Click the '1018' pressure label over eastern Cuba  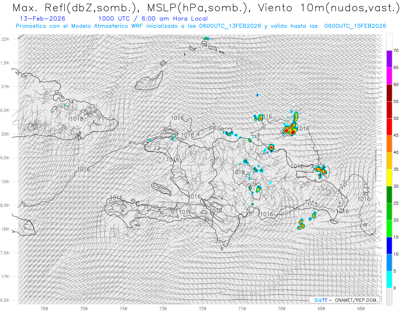[77, 119]
